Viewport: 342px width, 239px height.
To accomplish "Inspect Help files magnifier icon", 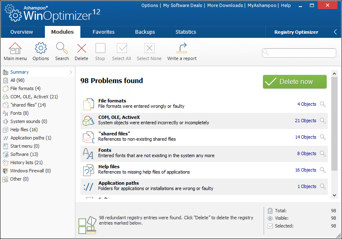I will click(x=323, y=170).
